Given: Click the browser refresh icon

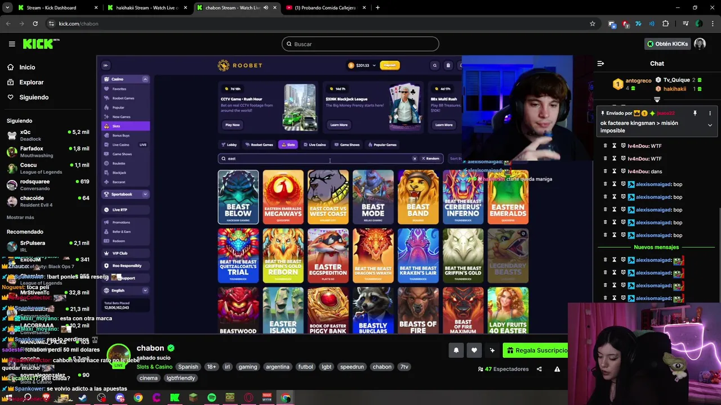Looking at the screenshot, I should tap(35, 24).
